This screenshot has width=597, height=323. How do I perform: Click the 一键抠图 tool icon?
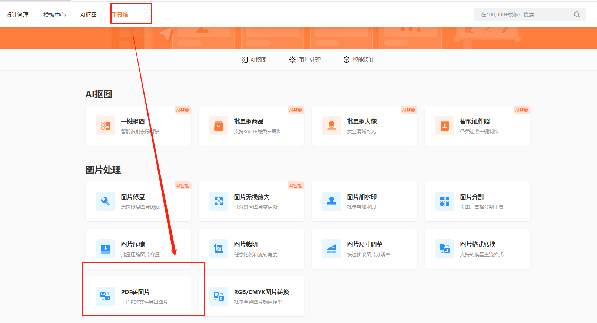click(x=106, y=126)
